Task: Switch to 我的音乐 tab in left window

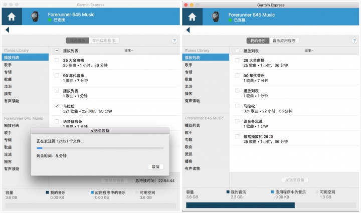Action: [x=78, y=41]
